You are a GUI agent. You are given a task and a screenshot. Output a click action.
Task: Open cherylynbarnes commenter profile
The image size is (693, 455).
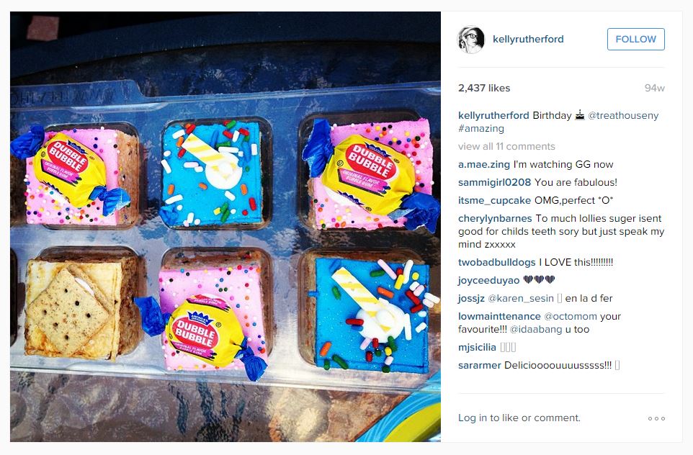[x=495, y=218]
